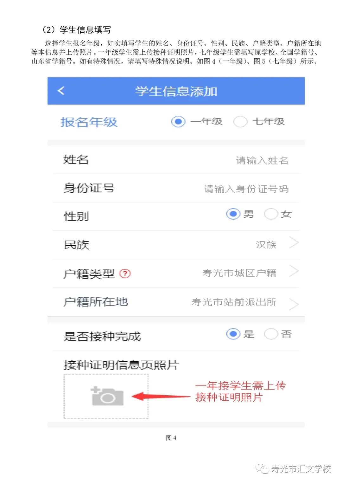Click the 请输入身份证号码 ID field

[x=246, y=189]
